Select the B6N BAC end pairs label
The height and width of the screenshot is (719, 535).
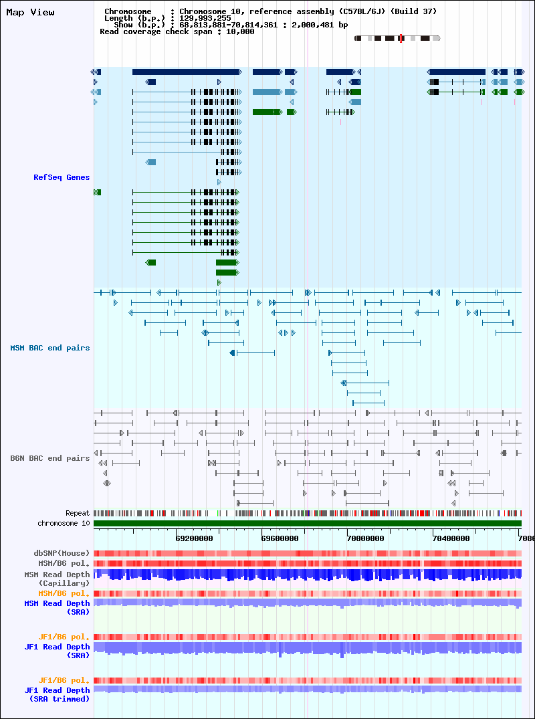[50, 458]
